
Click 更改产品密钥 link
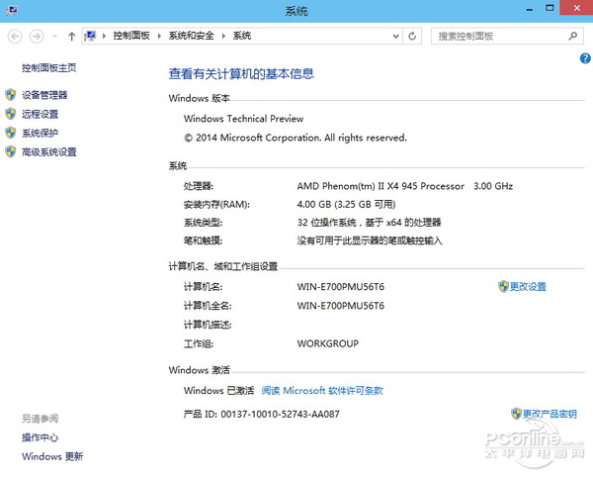(550, 414)
